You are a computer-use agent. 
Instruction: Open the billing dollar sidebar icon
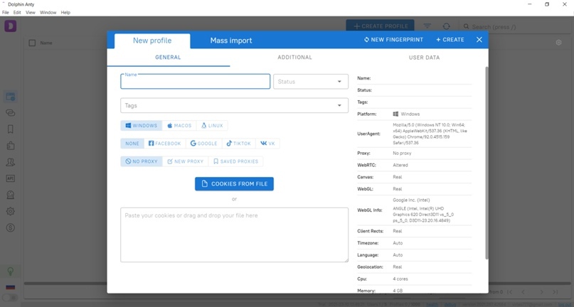tap(10, 227)
